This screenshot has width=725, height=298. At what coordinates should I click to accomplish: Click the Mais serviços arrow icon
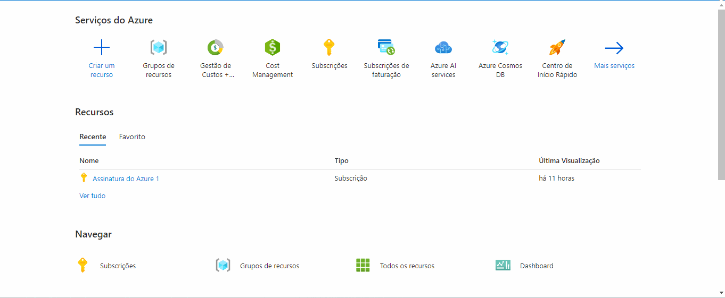click(x=614, y=48)
